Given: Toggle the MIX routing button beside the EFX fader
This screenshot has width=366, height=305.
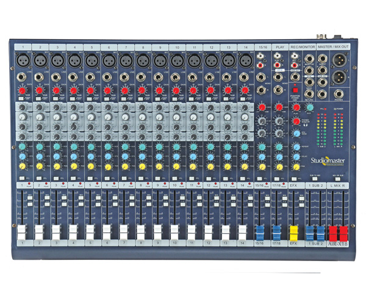Looking at the screenshot, I should pos(301,198).
